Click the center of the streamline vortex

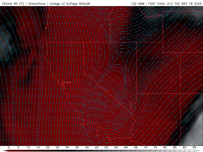point(109,102)
